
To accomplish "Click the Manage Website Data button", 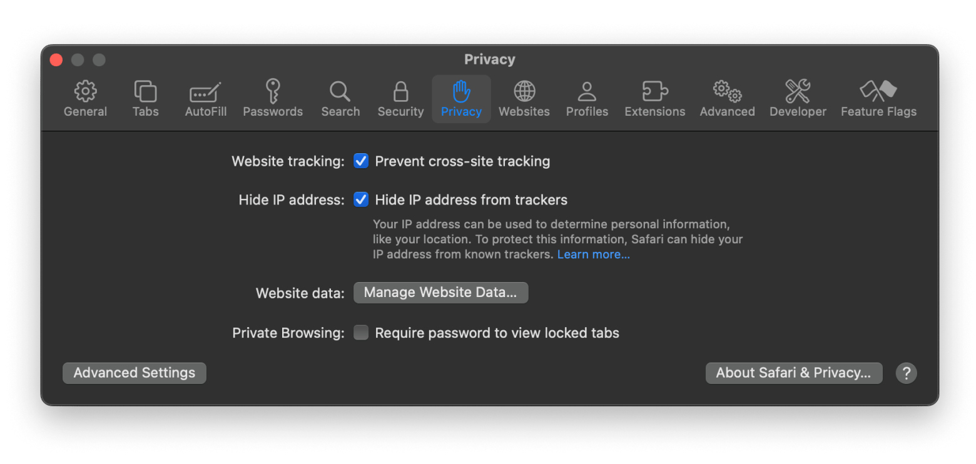I will [440, 293].
